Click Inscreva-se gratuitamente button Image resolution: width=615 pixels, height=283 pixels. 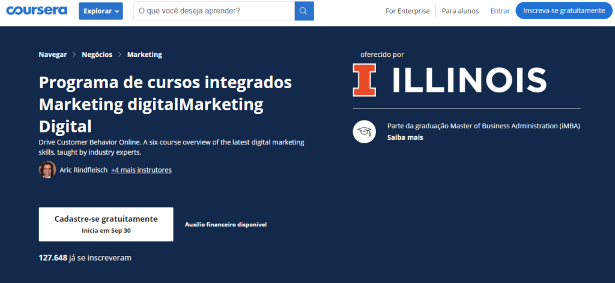564,11
